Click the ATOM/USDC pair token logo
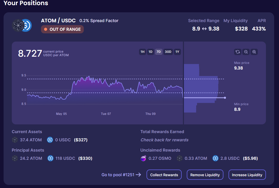 point(22,25)
